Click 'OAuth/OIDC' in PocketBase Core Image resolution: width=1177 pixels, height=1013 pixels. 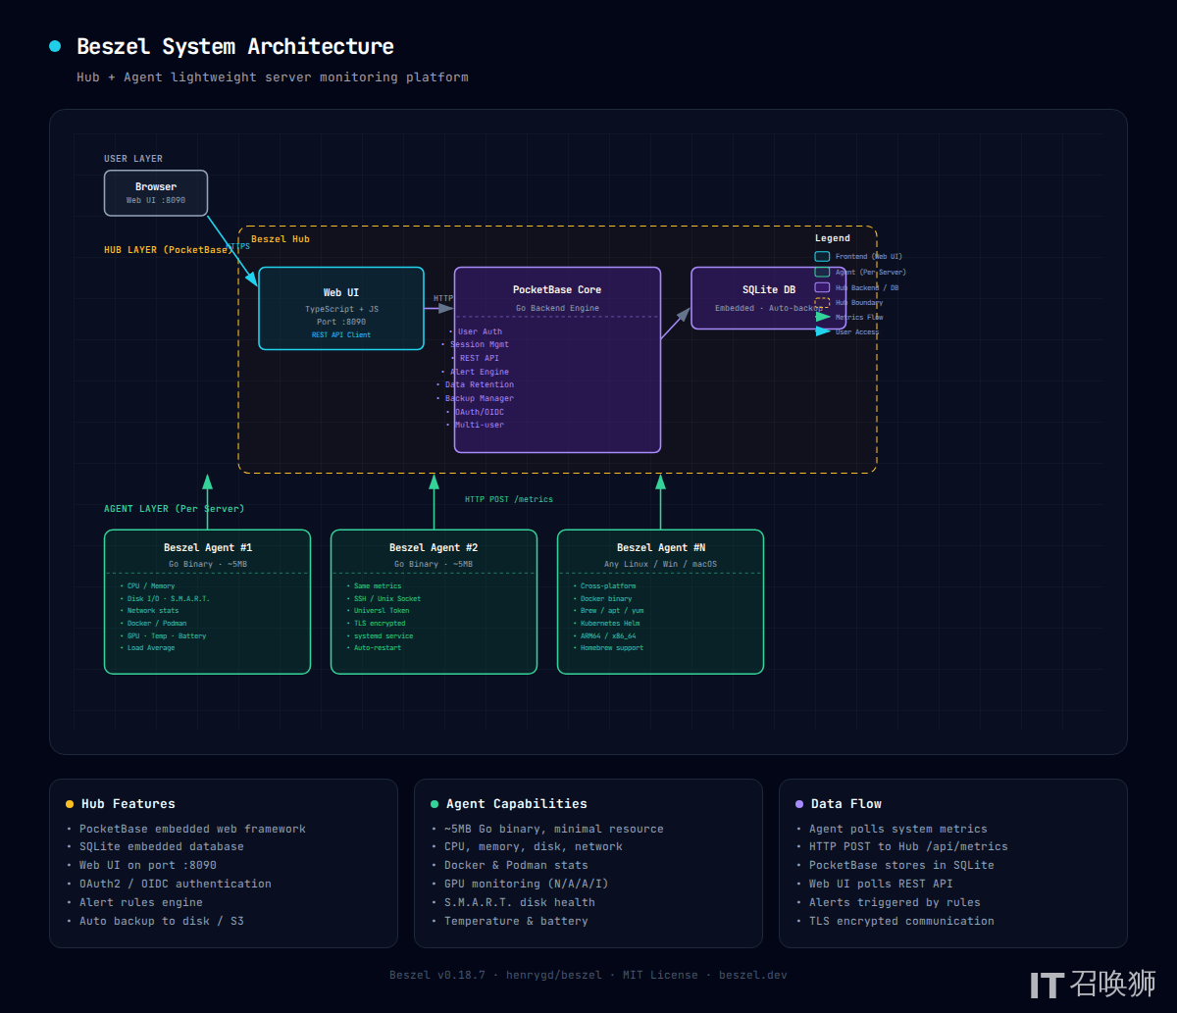click(x=480, y=412)
